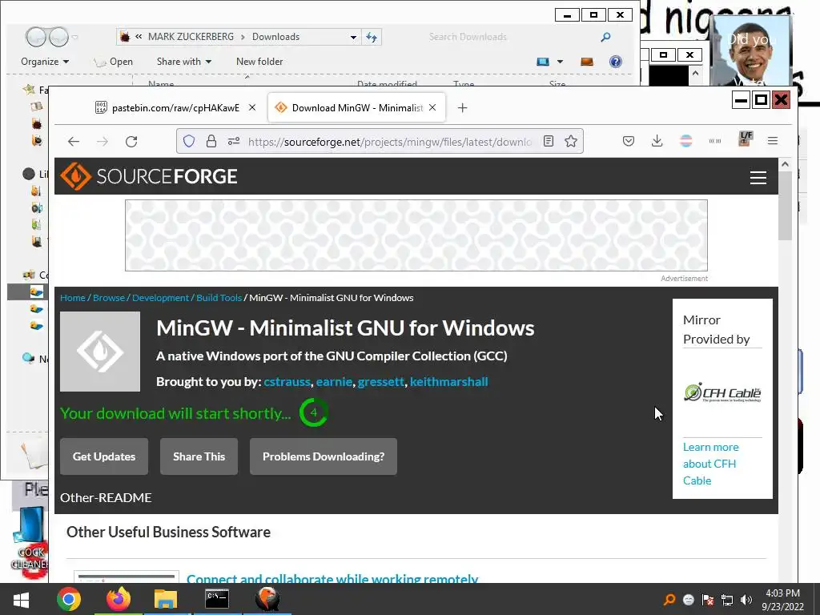Toggle Explorer preview pane icon
Screen dimensions: 820x615
coord(587,62)
